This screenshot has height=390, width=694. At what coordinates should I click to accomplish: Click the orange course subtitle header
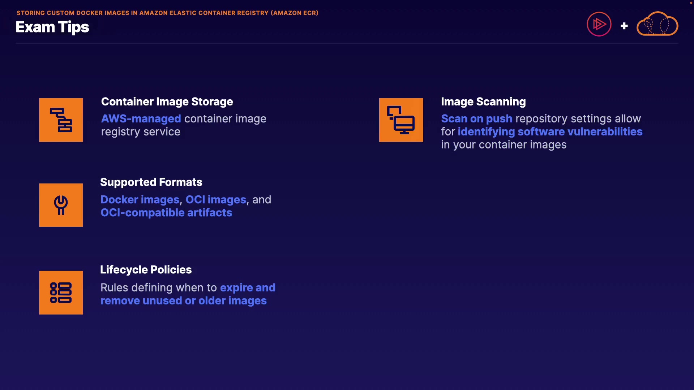pos(167,13)
